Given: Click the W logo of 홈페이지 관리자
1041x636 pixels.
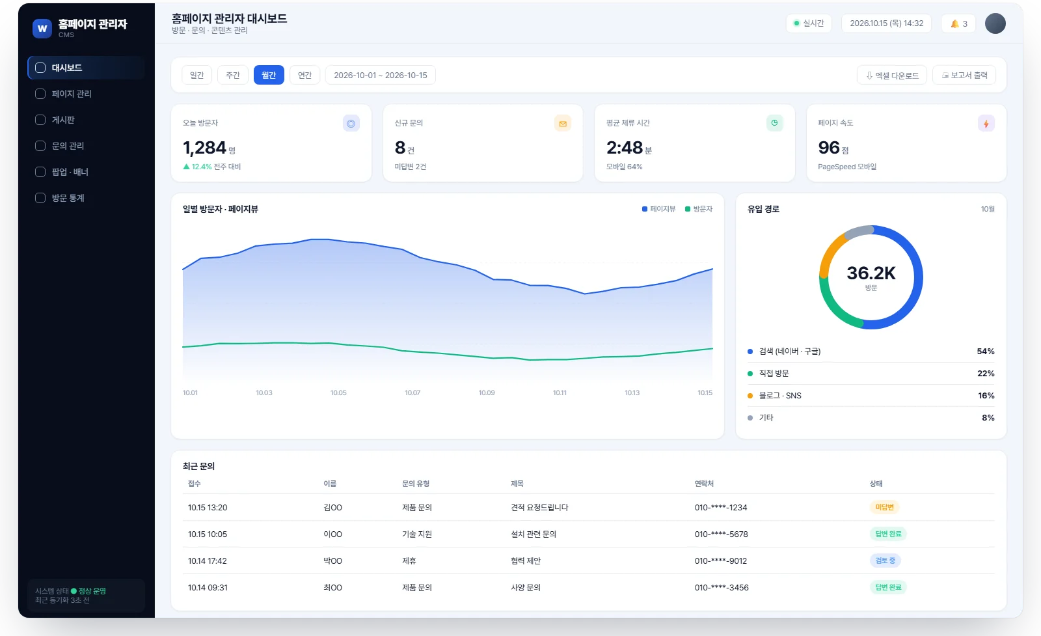Looking at the screenshot, I should (42, 29).
